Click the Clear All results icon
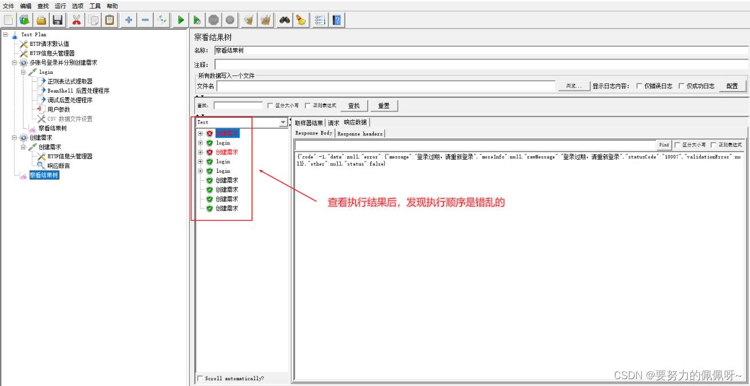Screen dimensions: 750x386 point(265,20)
